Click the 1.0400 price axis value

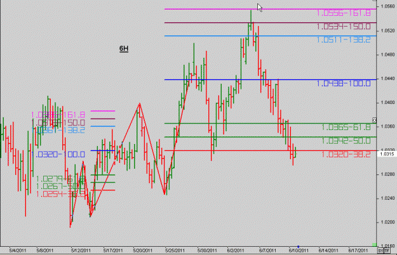pos(387,103)
